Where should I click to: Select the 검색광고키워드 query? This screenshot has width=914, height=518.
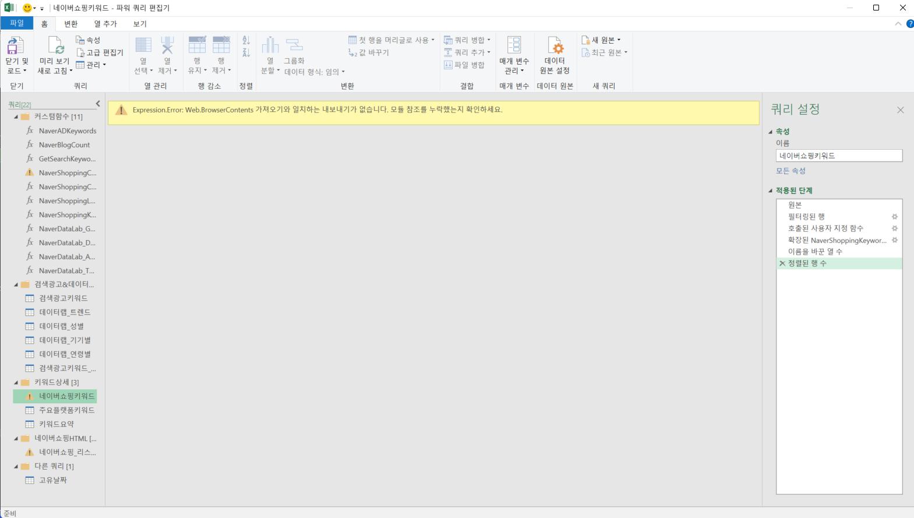[63, 298]
